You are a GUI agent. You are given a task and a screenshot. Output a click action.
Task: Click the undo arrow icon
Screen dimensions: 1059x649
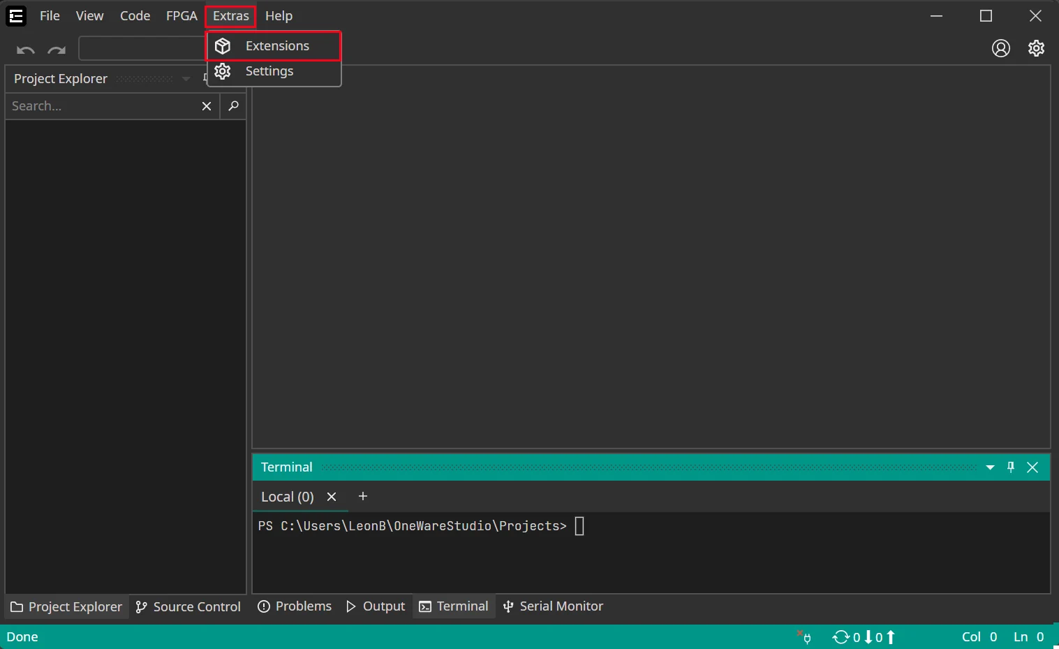[x=26, y=50]
